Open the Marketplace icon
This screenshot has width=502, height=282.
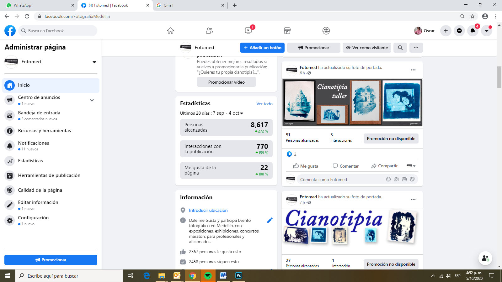[x=287, y=31]
